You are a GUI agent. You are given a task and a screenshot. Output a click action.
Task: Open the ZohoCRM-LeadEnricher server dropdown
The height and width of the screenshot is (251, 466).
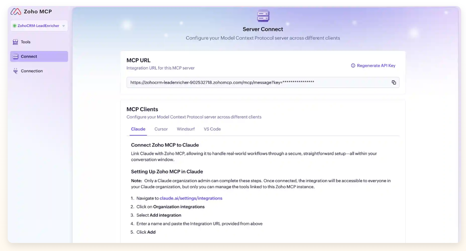[x=39, y=26]
